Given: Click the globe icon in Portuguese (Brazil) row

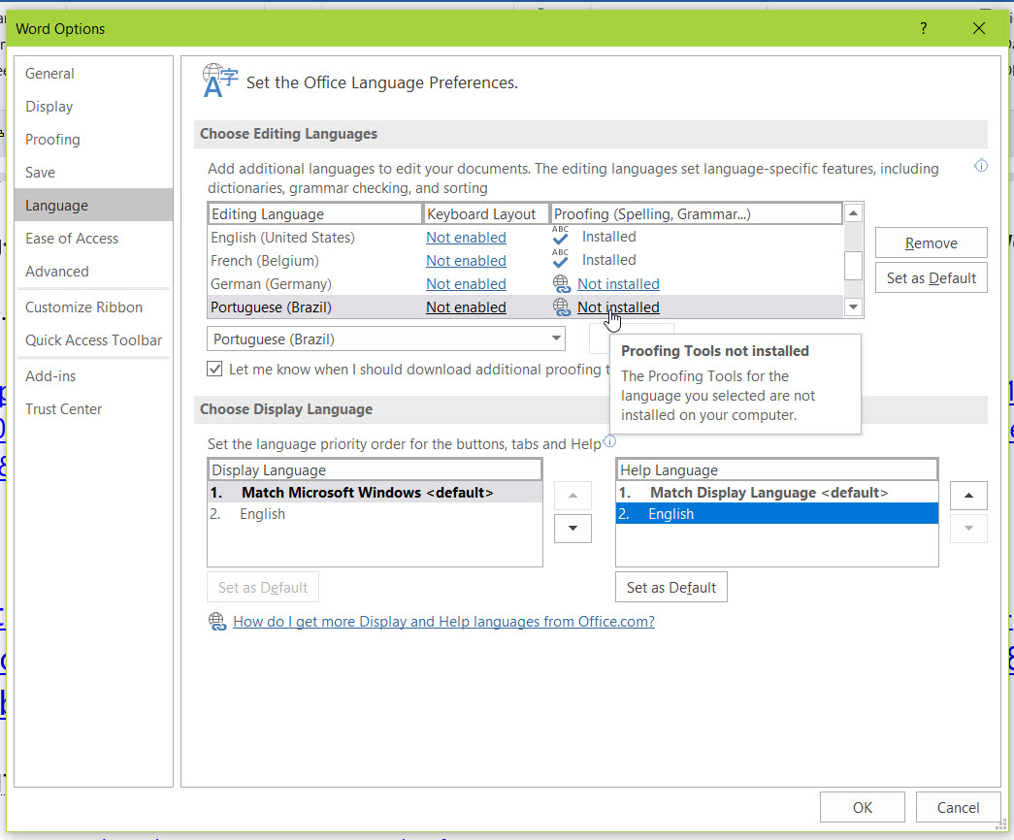Looking at the screenshot, I should point(561,307).
